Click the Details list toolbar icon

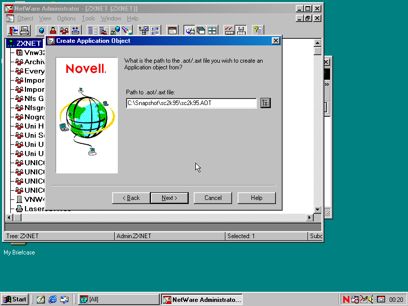(x=92, y=31)
